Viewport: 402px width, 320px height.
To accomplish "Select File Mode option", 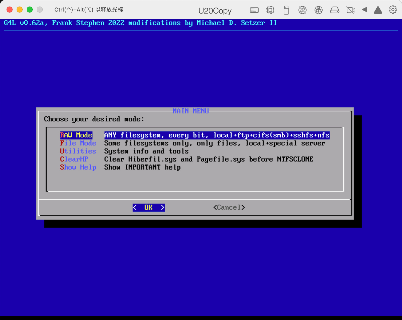I will coord(78,143).
